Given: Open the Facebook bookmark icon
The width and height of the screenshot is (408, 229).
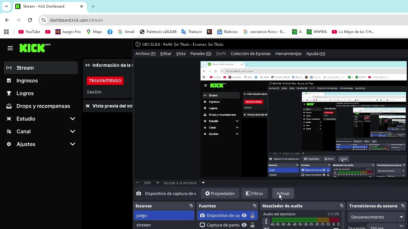Looking at the screenshot, I should tap(110, 32).
